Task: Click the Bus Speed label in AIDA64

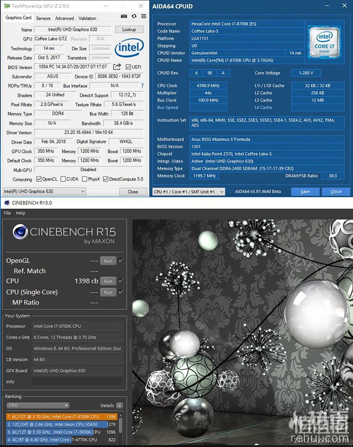Action: point(168,108)
